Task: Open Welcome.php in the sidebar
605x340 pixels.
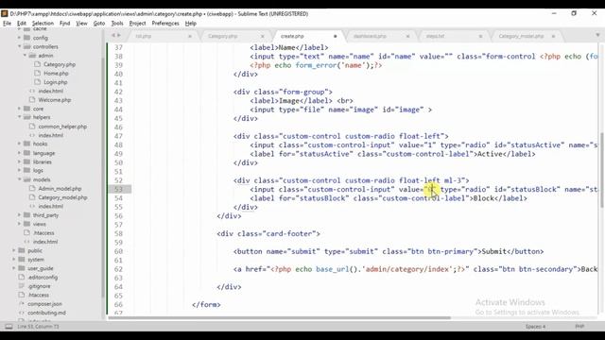Action: click(x=55, y=100)
